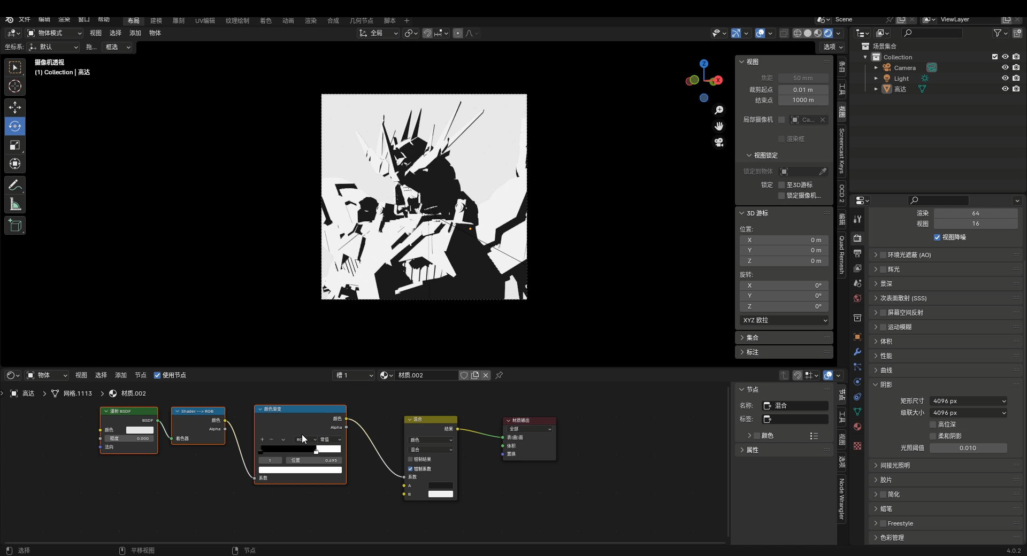Check the 高位深 shadow option
Image resolution: width=1027 pixels, height=556 pixels.
933,424
